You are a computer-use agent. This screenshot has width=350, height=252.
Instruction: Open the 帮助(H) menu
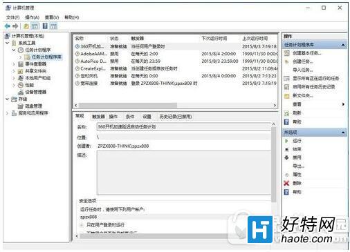tap(72, 17)
